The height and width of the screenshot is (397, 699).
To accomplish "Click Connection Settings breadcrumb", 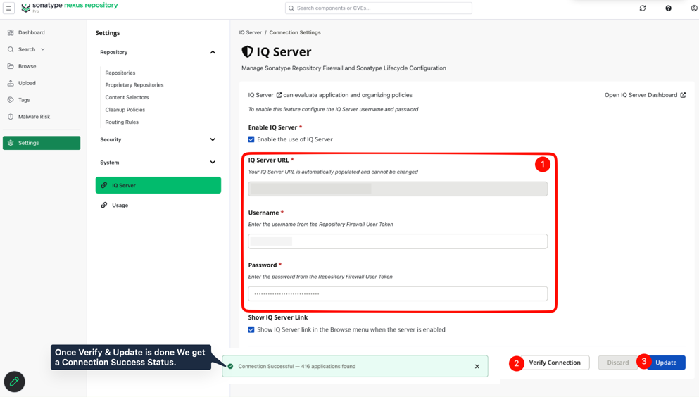I will point(295,32).
